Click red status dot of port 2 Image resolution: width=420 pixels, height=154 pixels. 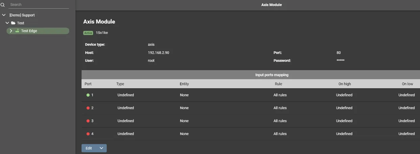click(x=88, y=108)
